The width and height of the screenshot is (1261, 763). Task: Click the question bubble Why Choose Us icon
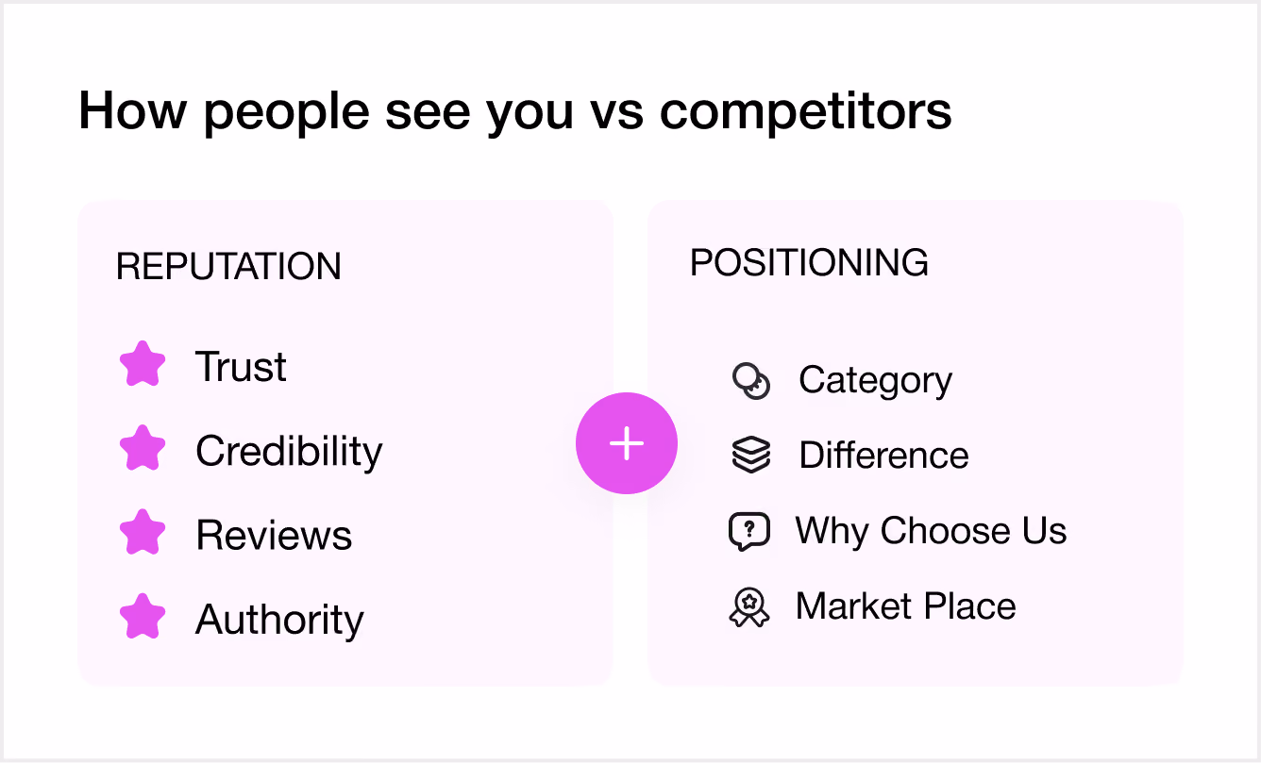pos(749,532)
